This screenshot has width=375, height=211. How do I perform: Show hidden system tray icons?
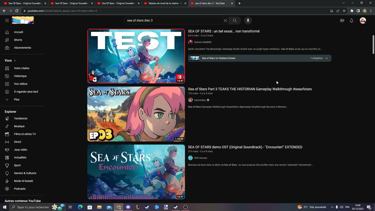tap(332, 207)
